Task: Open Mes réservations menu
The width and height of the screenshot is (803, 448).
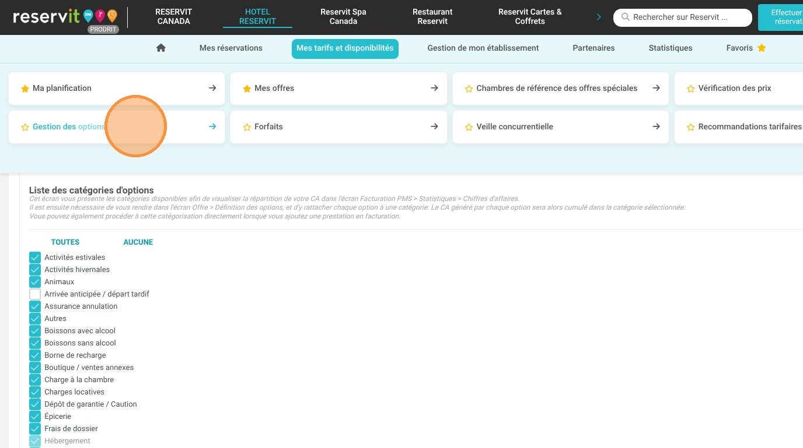Action: pos(231,48)
